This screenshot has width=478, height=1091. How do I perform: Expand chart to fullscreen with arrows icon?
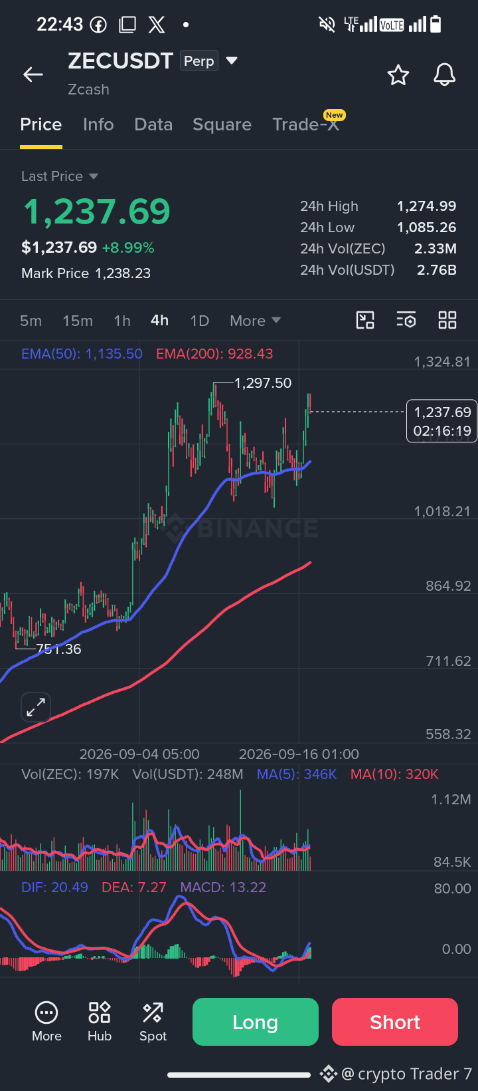(36, 707)
